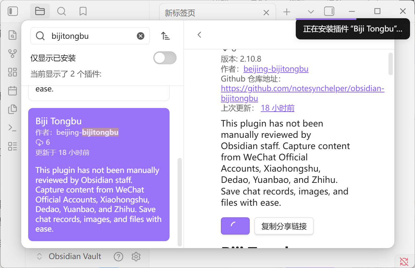This screenshot has height=268, width=415.
Task: Click the 18 小时前 last-updated link
Action: point(278,108)
